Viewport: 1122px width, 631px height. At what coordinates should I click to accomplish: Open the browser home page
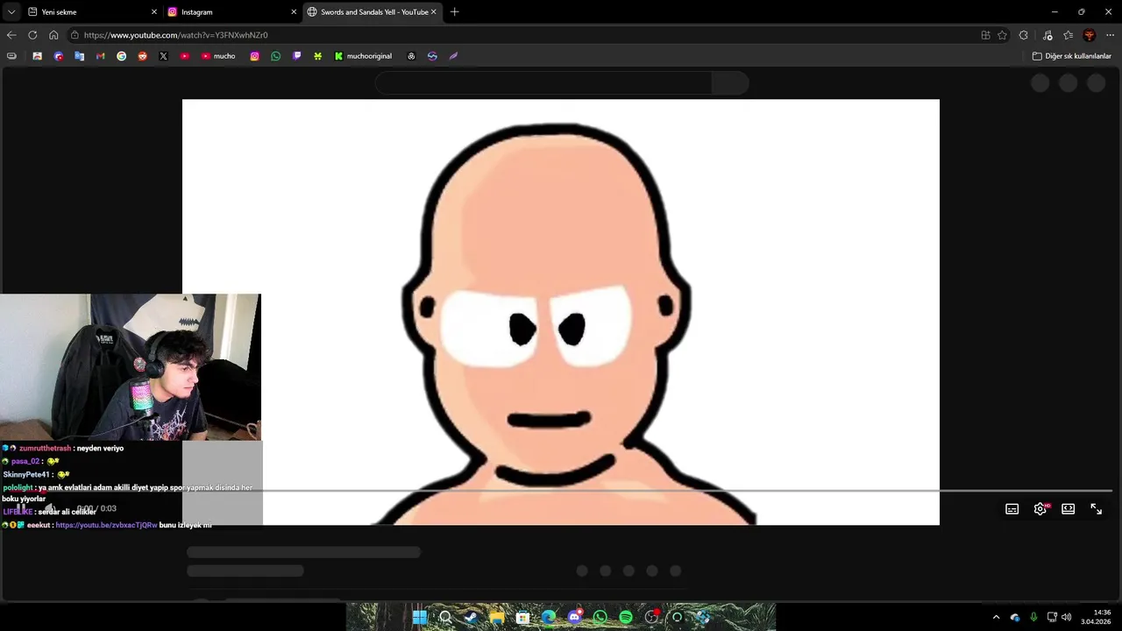[x=53, y=35]
